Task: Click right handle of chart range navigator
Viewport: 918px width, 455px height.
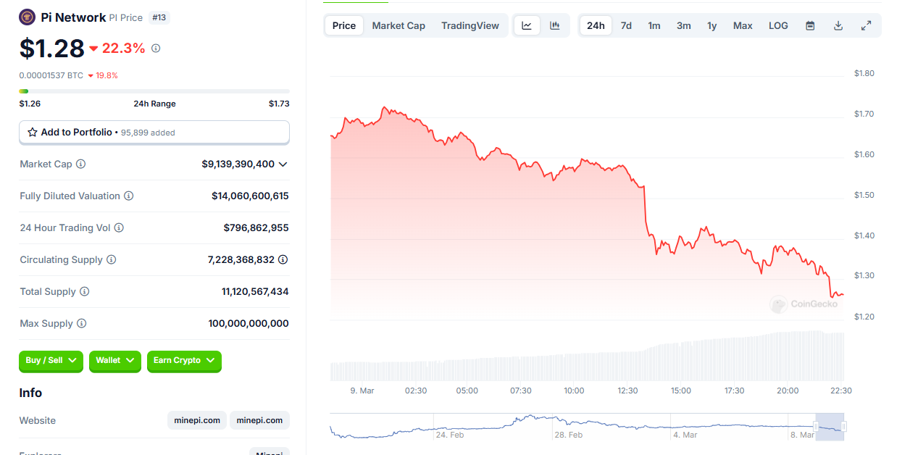Action: tap(844, 427)
